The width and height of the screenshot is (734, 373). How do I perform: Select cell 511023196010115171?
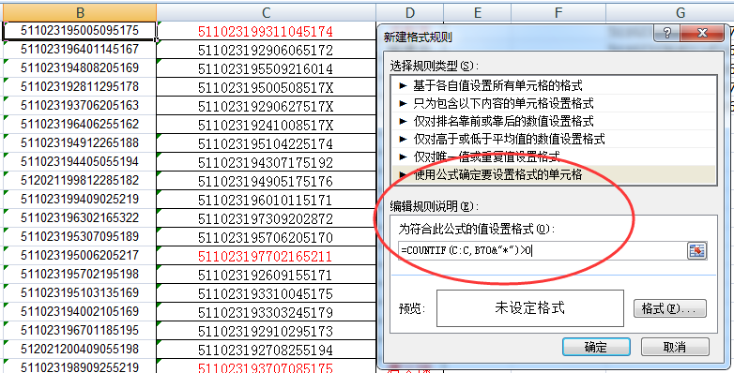(266, 200)
